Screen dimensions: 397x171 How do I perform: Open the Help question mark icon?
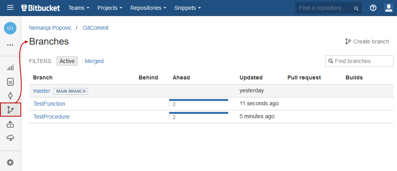[x=373, y=8]
